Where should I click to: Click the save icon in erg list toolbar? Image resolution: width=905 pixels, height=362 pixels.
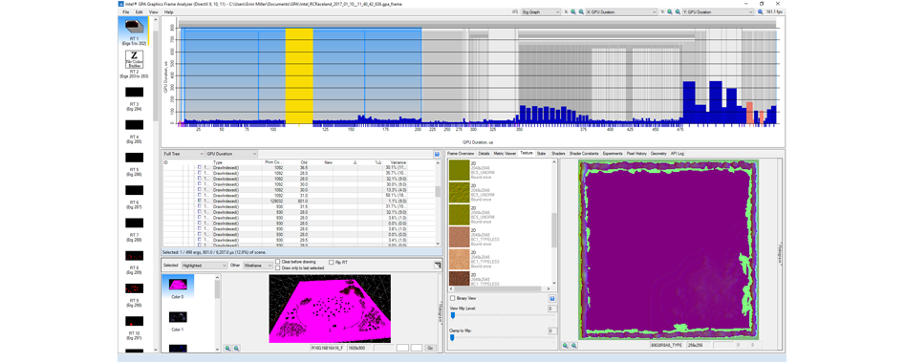(x=437, y=154)
